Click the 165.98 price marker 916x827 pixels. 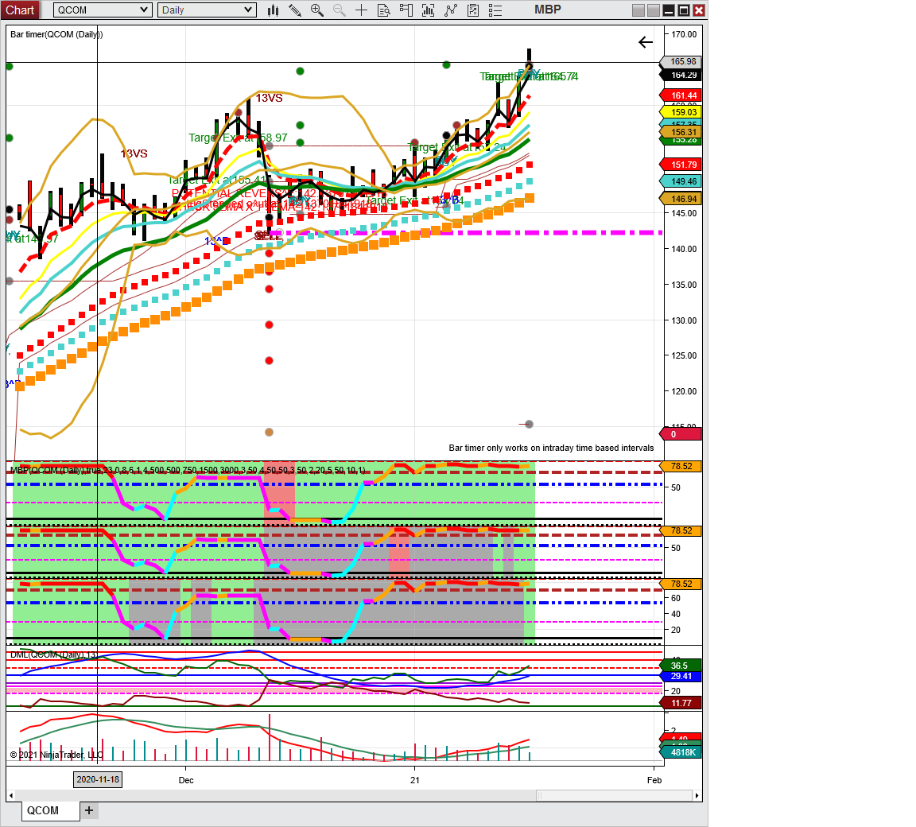click(x=681, y=61)
